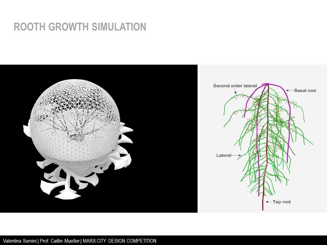Select the root system diagram image
Viewport: 327px width, 245px height.
[263, 138]
